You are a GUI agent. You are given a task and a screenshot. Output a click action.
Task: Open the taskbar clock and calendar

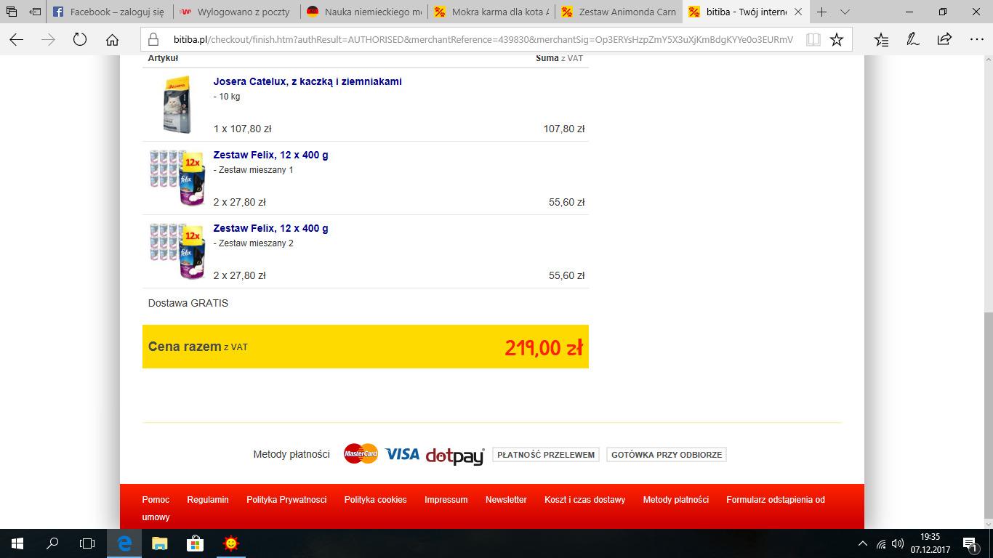pos(930,543)
